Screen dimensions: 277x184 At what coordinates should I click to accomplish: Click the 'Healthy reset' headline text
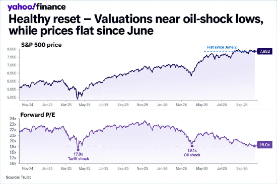coord(44,19)
